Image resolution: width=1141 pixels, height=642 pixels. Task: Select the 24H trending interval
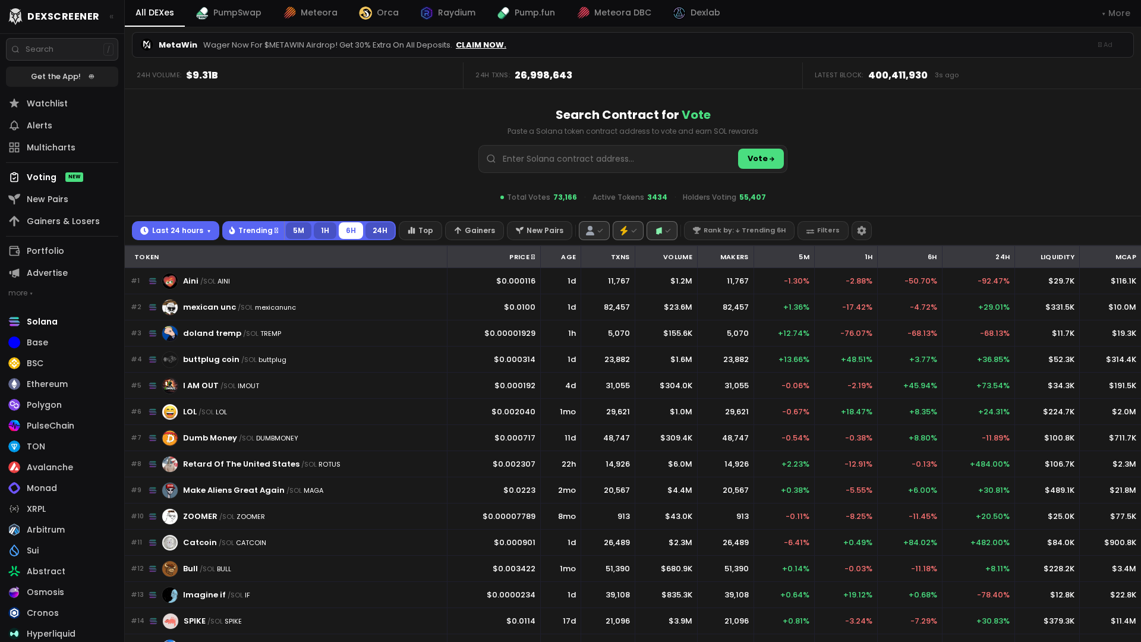tap(380, 231)
